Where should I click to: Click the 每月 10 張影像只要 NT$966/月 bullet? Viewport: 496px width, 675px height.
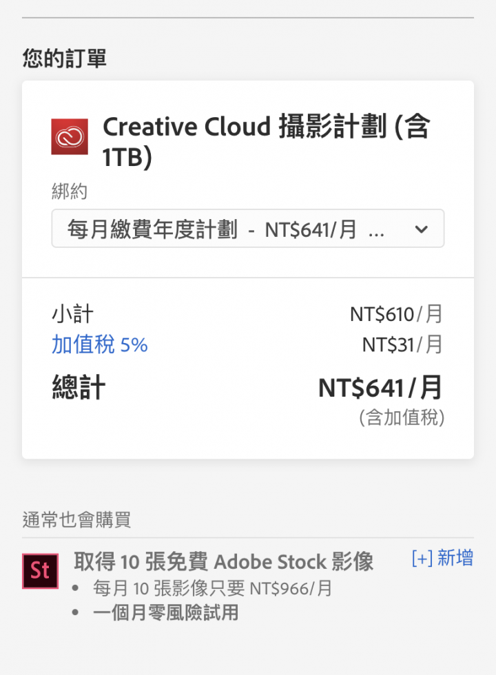point(212,588)
